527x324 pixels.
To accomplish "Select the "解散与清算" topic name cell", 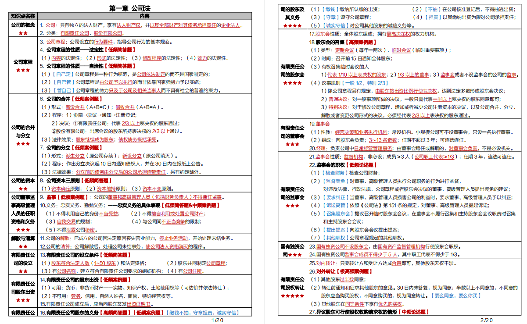I will (23, 242).
